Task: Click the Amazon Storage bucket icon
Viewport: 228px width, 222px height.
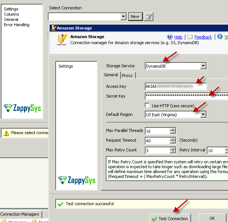Action: pos(62,40)
